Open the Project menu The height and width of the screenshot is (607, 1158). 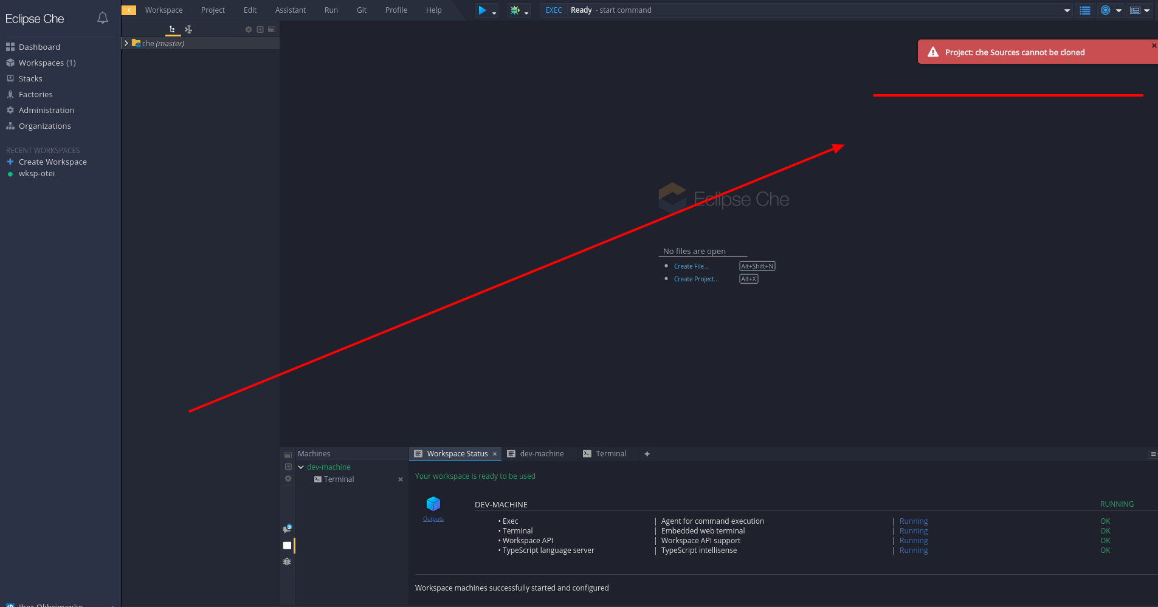click(213, 10)
